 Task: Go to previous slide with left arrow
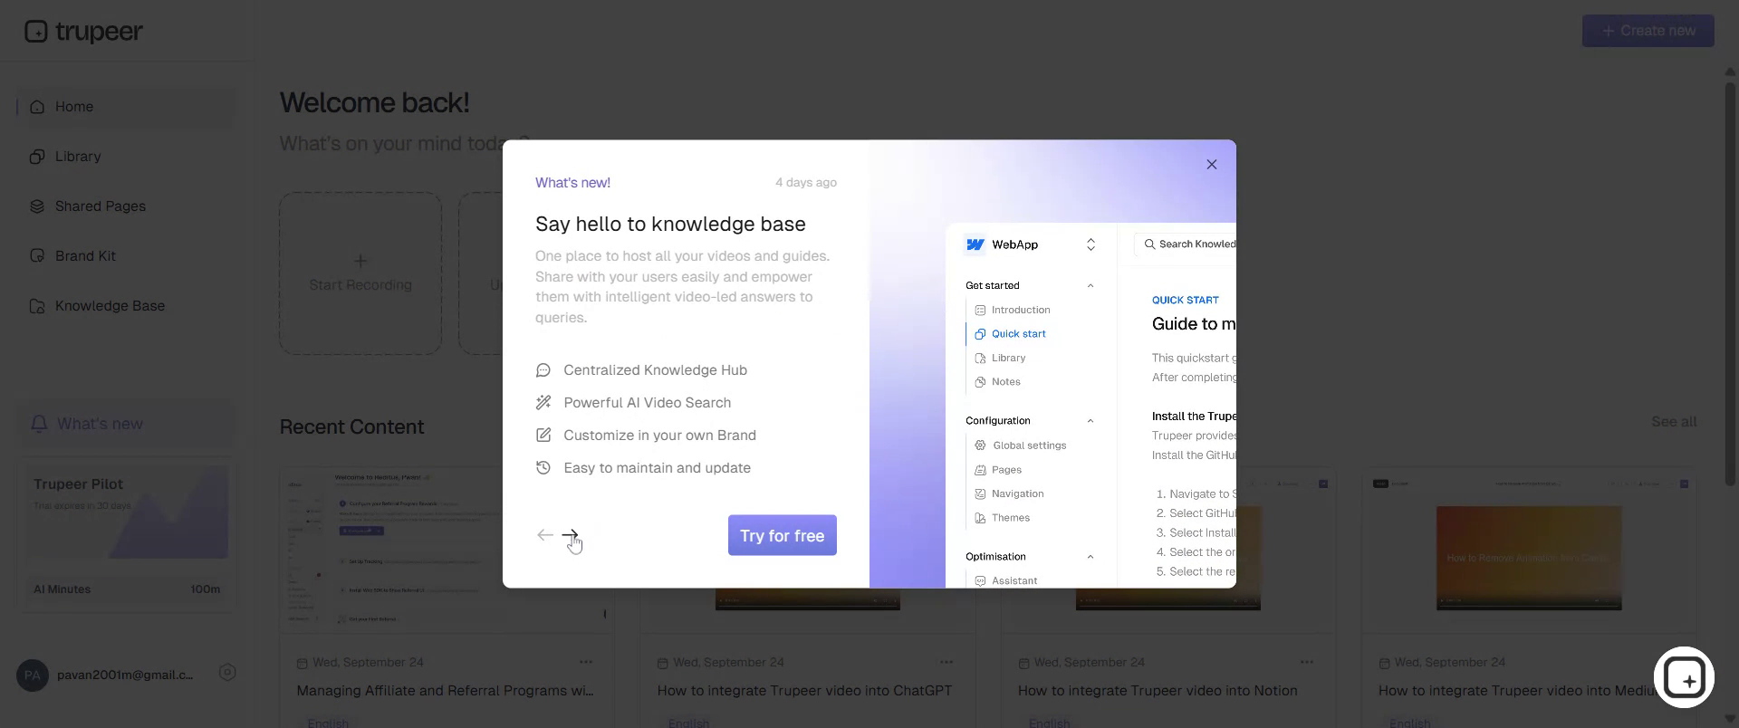pos(544,535)
